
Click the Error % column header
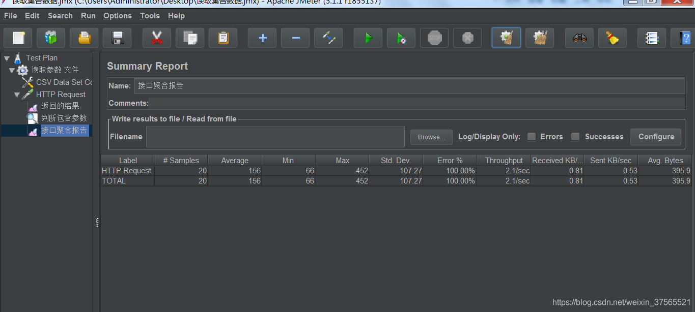450,160
